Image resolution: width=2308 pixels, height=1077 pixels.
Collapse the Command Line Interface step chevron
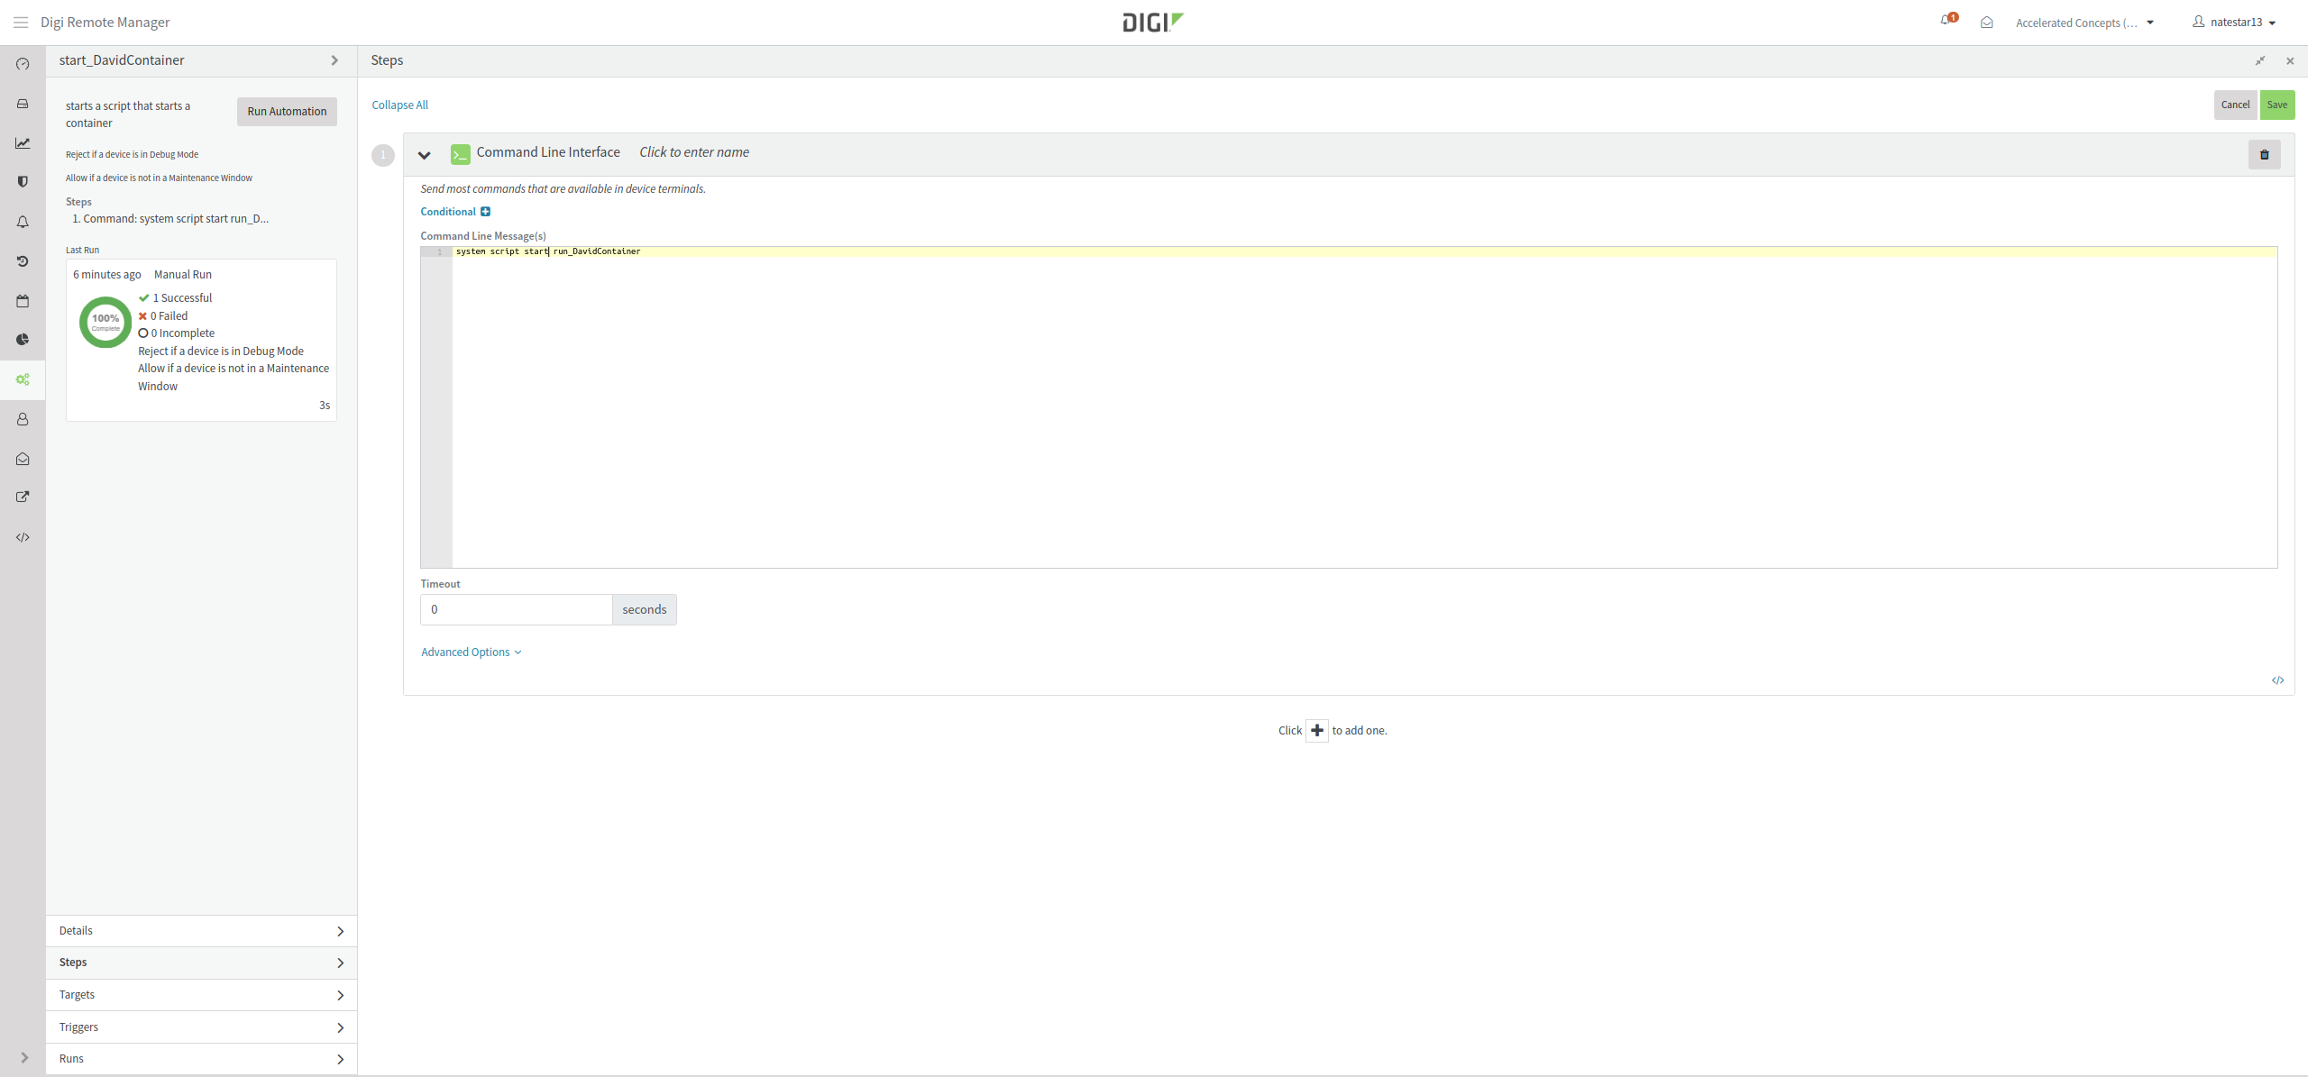[x=424, y=155]
